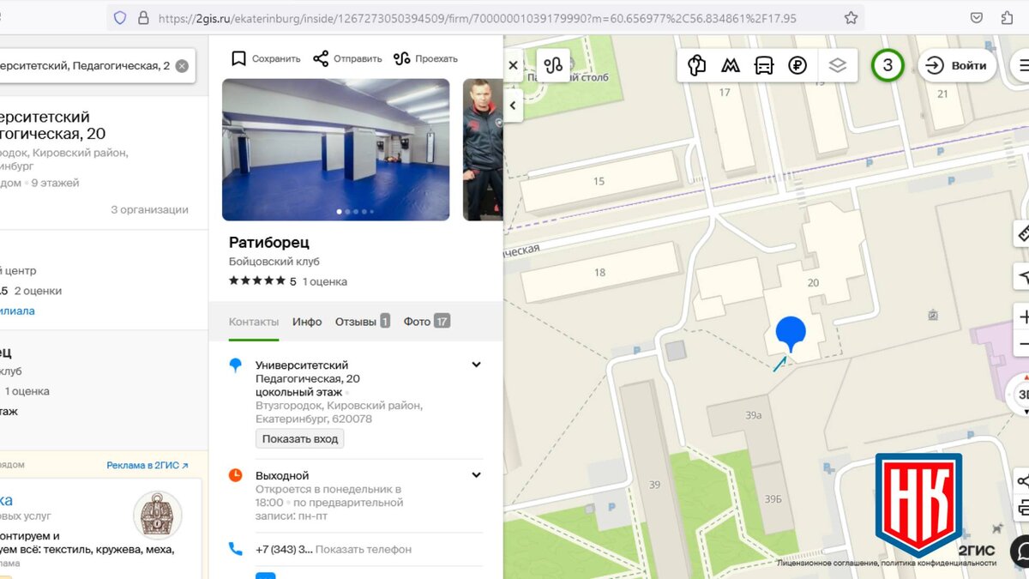Bookmark this page with the star icon
This screenshot has width=1029, height=579.
[x=851, y=17]
